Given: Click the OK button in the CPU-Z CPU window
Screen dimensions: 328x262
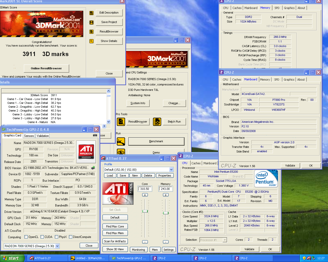Looking at the screenshot, I should 270,249.
